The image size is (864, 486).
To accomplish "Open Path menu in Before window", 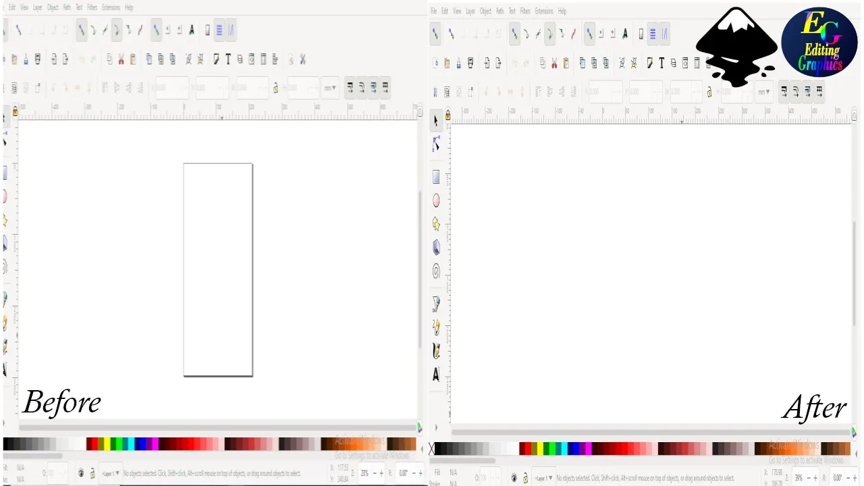I will point(66,7).
